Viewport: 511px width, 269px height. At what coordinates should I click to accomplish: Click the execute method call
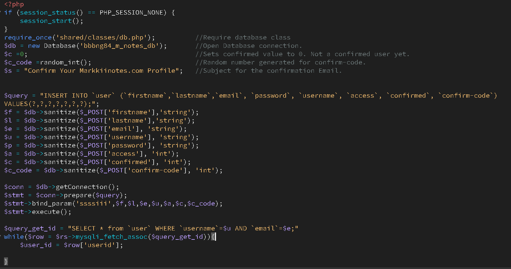pyautogui.click(x=52, y=212)
